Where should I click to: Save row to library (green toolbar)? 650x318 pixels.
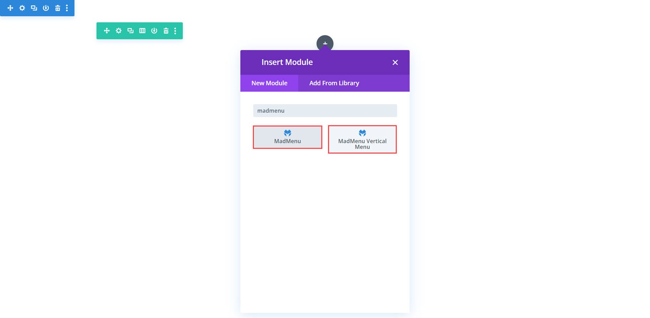point(154,31)
